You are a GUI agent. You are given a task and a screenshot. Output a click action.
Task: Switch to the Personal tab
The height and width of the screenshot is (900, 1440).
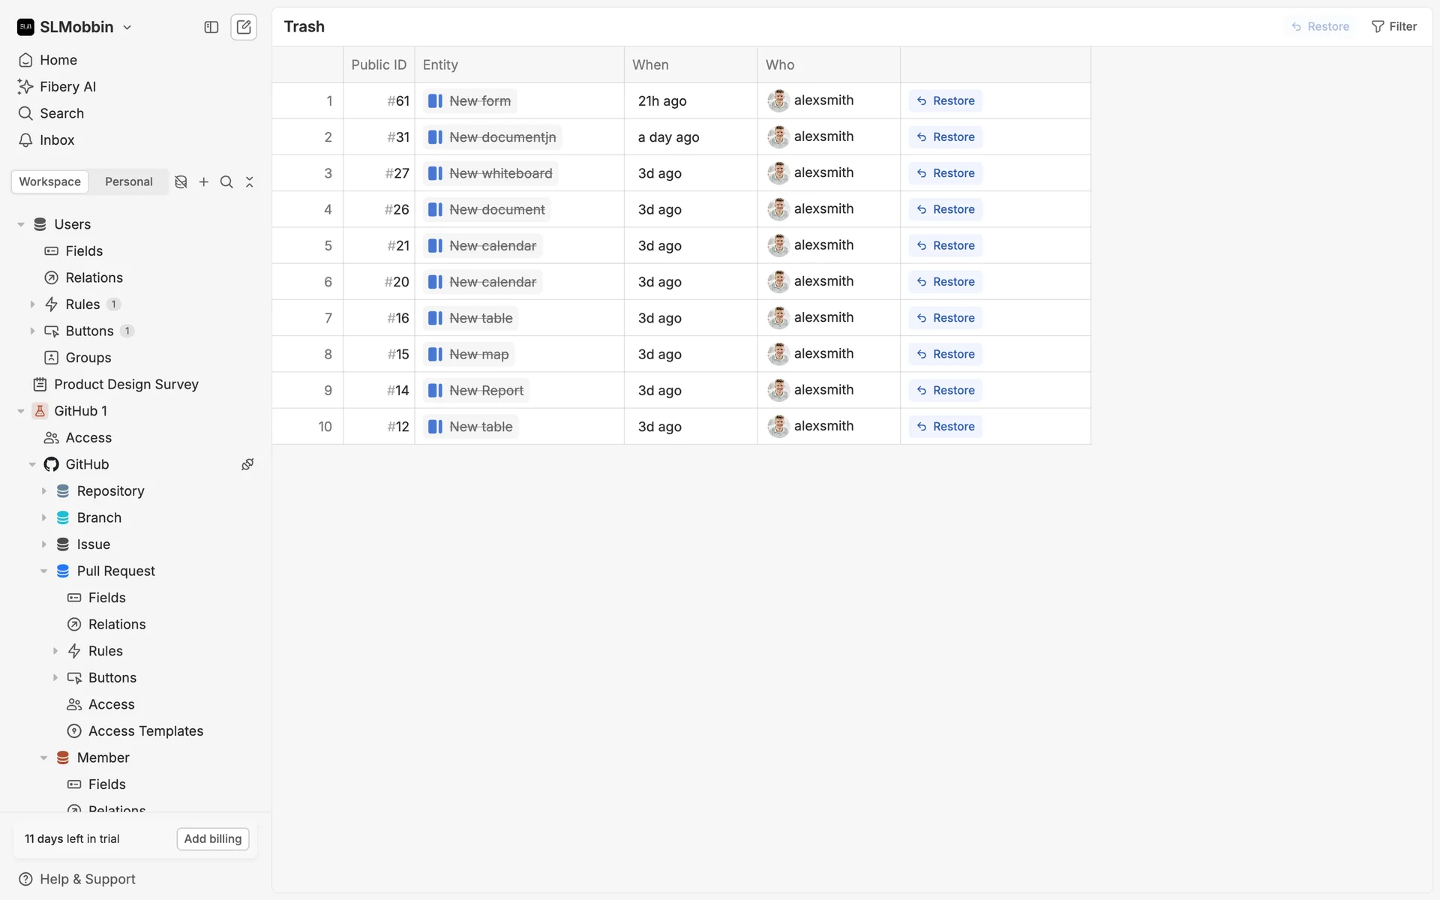128,182
